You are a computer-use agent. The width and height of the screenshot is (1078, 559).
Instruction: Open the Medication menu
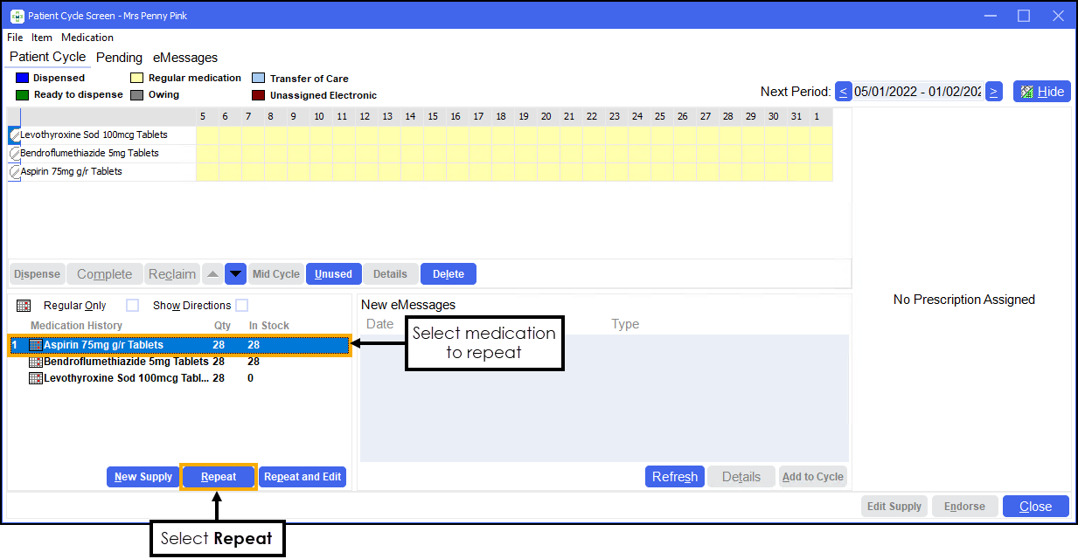pos(87,38)
